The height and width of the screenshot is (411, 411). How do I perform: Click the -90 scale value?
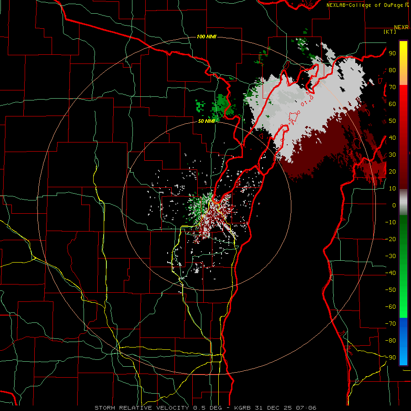click(x=390, y=358)
